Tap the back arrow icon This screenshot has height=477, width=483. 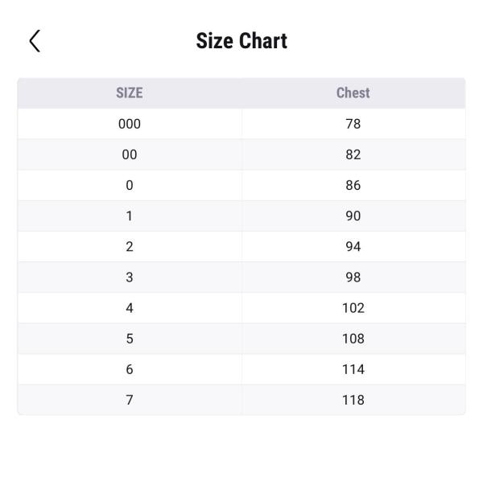(x=35, y=41)
